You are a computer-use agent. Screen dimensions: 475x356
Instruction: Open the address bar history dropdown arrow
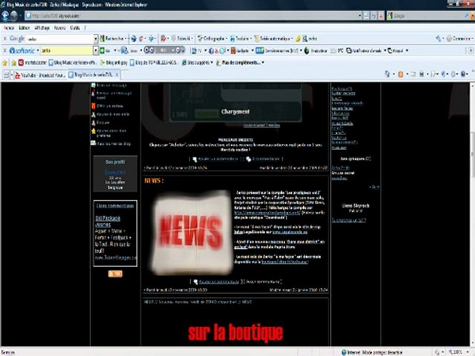tap(360, 16)
